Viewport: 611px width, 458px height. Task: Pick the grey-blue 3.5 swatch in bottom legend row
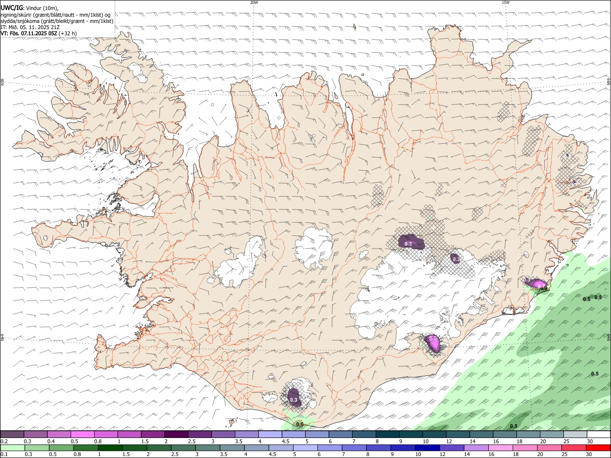(232, 448)
